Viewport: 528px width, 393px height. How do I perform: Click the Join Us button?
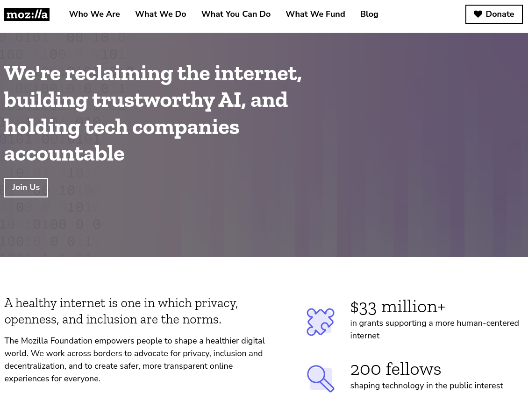point(26,187)
